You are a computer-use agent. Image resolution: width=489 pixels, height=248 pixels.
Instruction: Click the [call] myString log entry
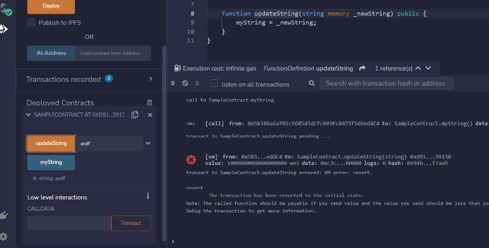[x=347, y=124]
